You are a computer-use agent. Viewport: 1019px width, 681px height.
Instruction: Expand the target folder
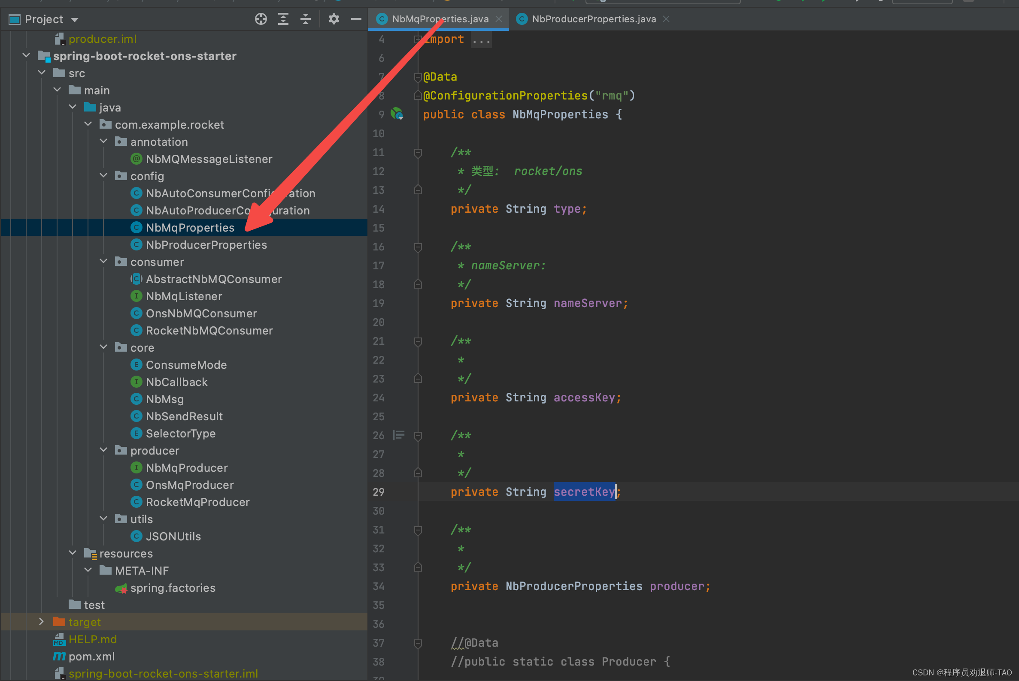coord(41,622)
